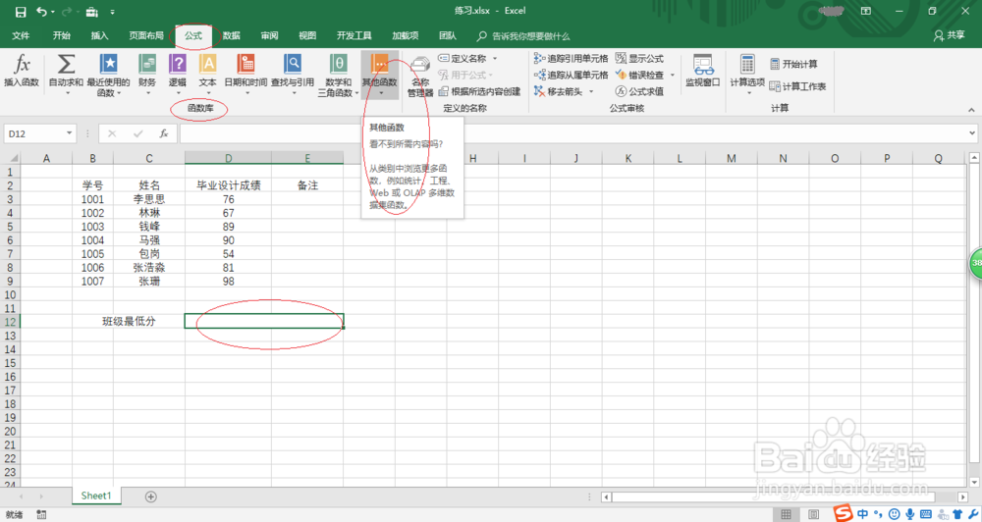Switch to the View (视图) tab
982x522 pixels.
click(307, 35)
